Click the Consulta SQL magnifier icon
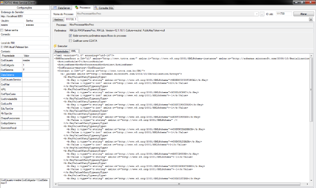Image resolution: width=316 pixels, height=188 pixels. [96, 8]
